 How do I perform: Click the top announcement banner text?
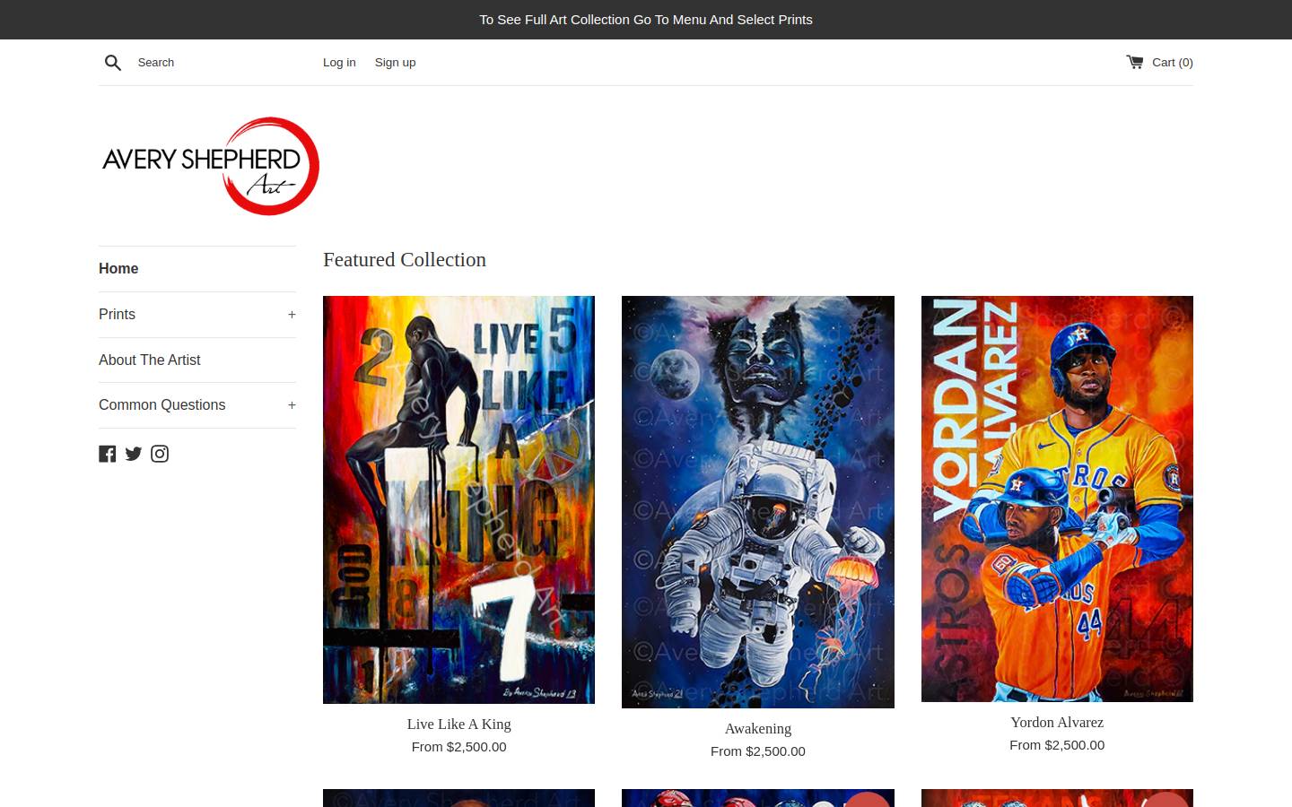646,20
